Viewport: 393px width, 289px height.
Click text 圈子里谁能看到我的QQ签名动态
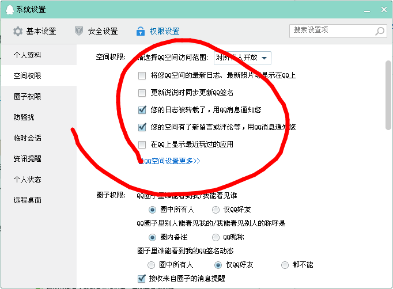point(186,251)
